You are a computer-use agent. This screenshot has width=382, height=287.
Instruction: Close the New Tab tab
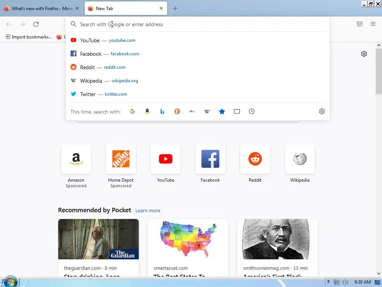[161, 8]
